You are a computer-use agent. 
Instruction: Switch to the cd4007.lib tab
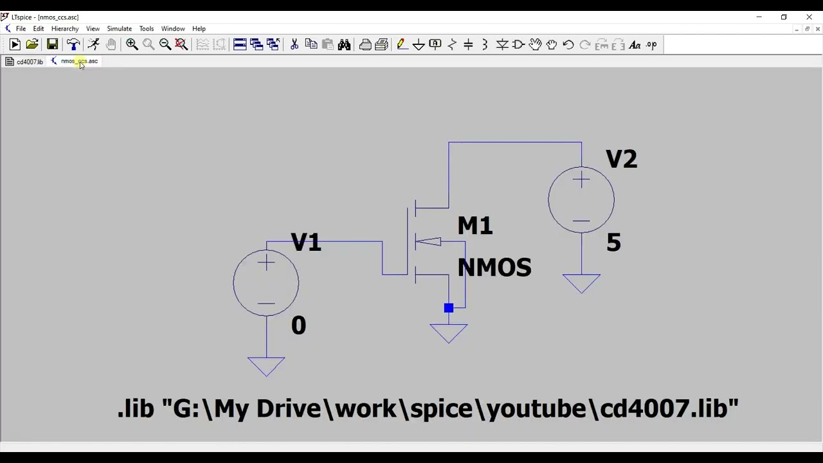(x=24, y=62)
